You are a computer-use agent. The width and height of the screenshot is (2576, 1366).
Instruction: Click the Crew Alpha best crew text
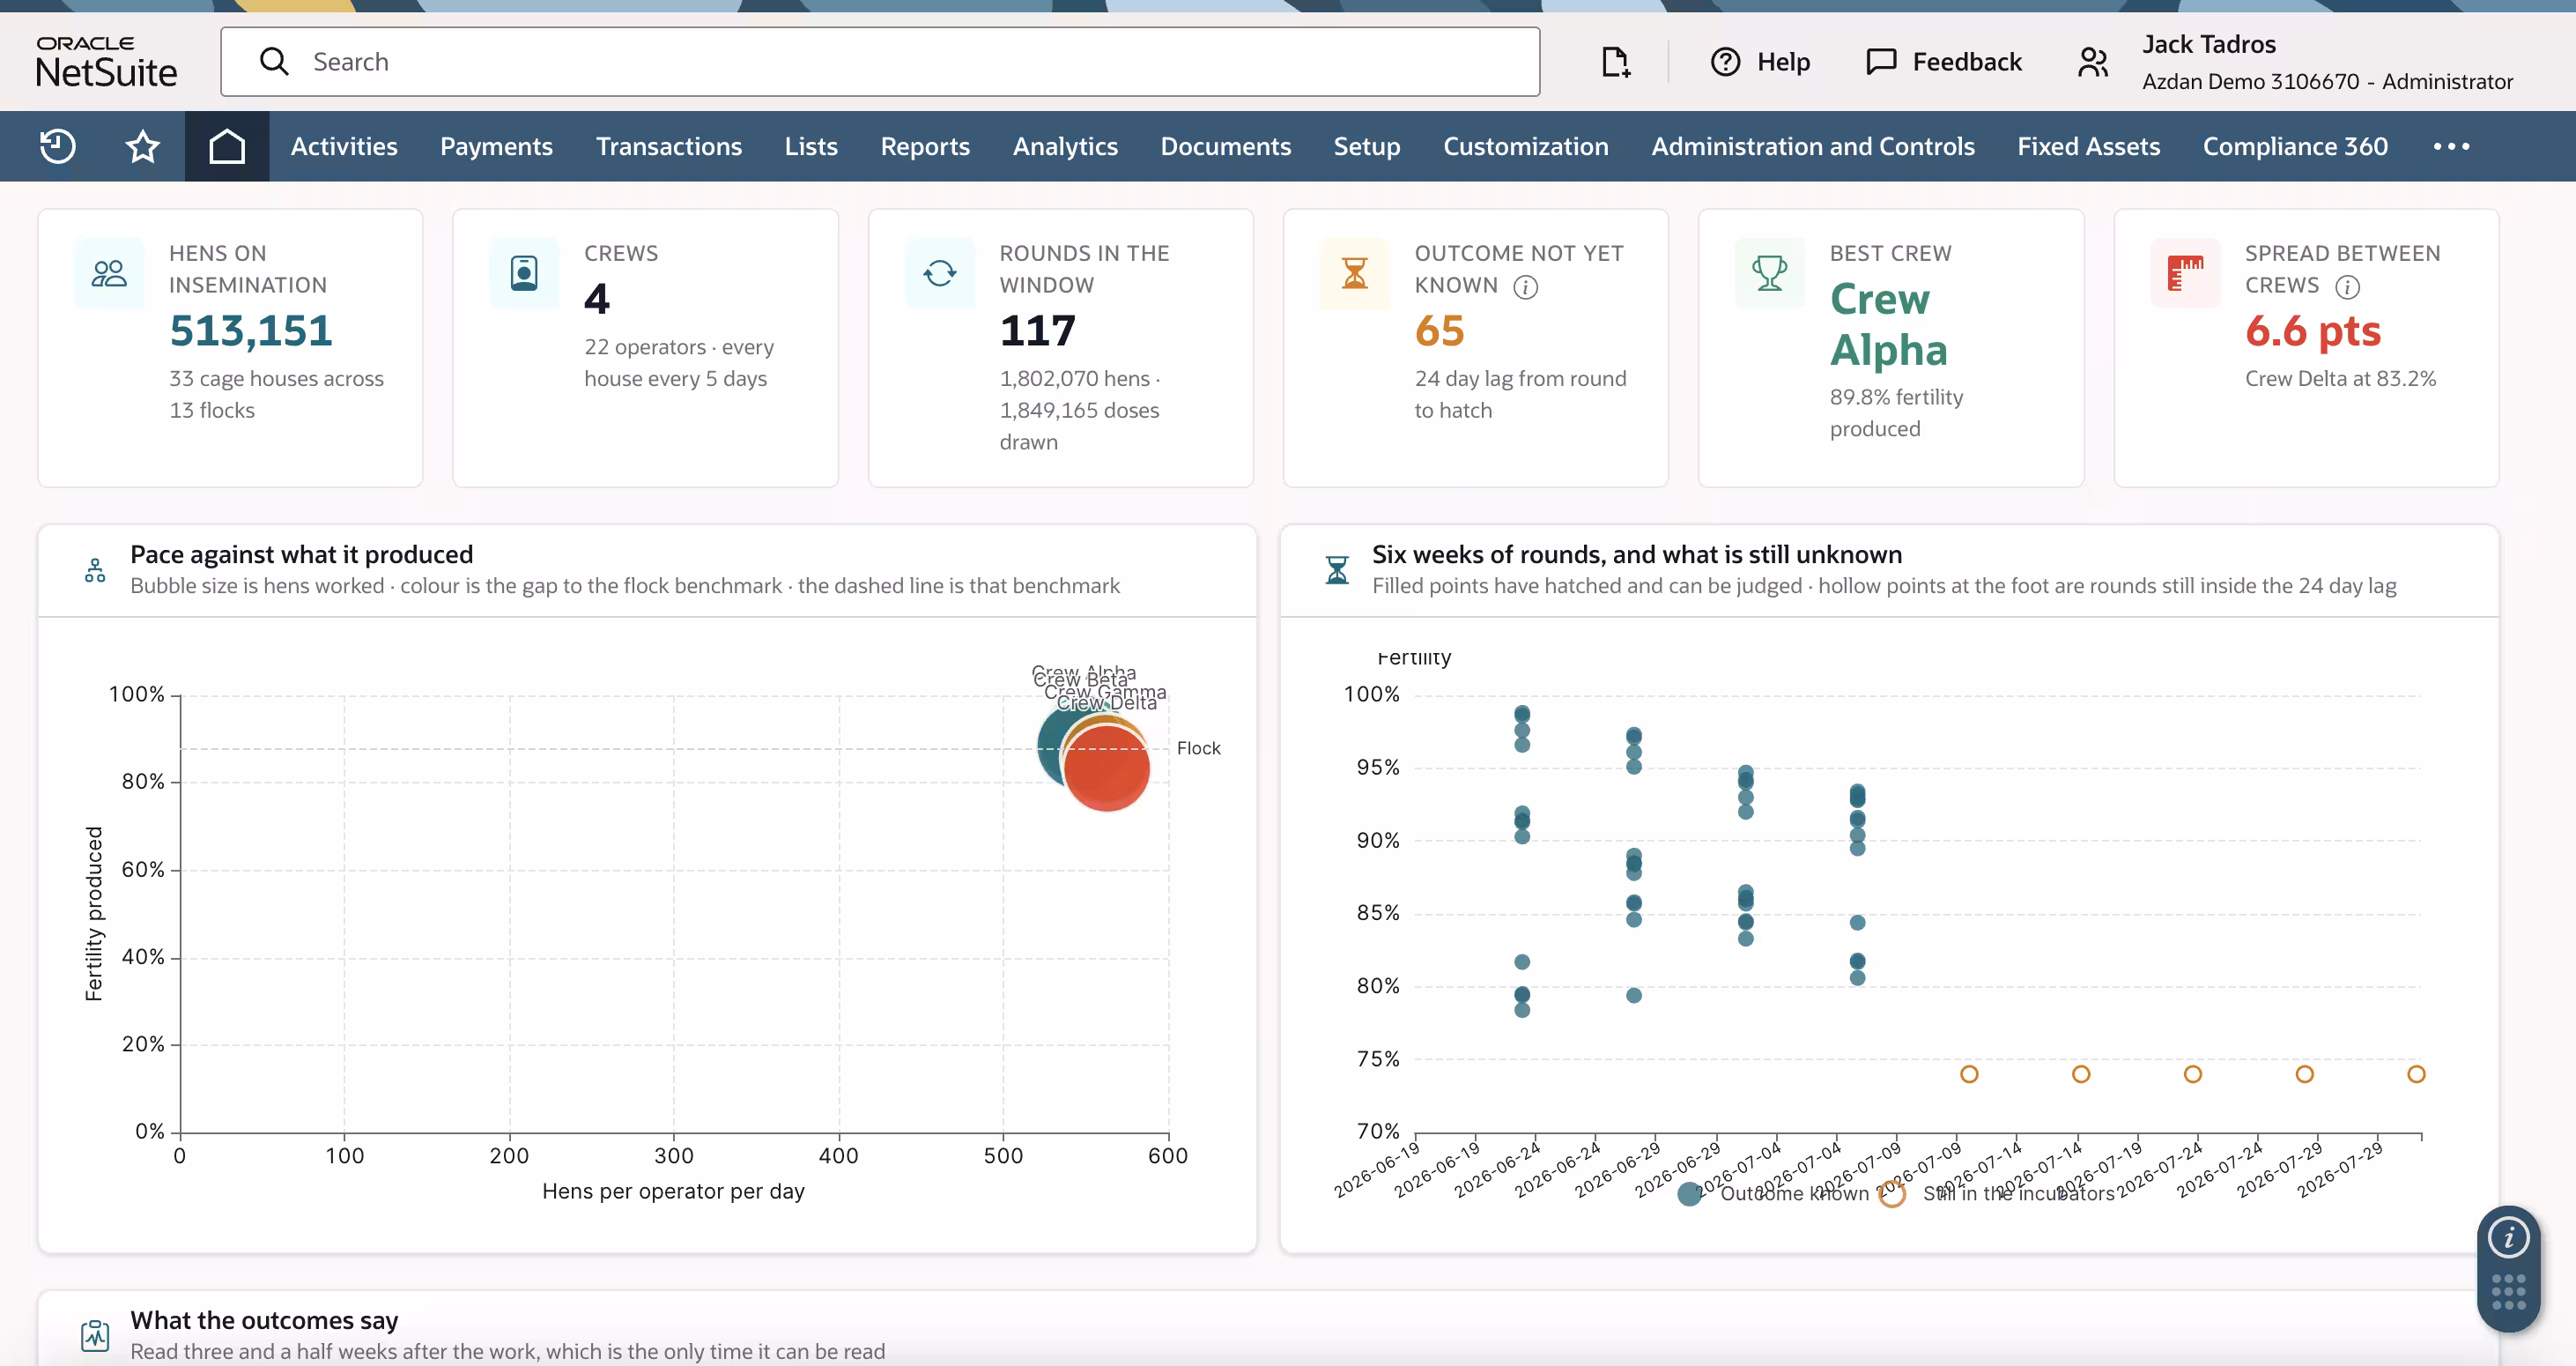coord(1888,324)
